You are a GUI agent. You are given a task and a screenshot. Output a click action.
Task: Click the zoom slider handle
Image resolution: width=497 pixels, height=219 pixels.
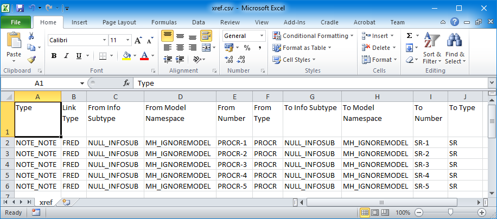[x=450, y=212]
